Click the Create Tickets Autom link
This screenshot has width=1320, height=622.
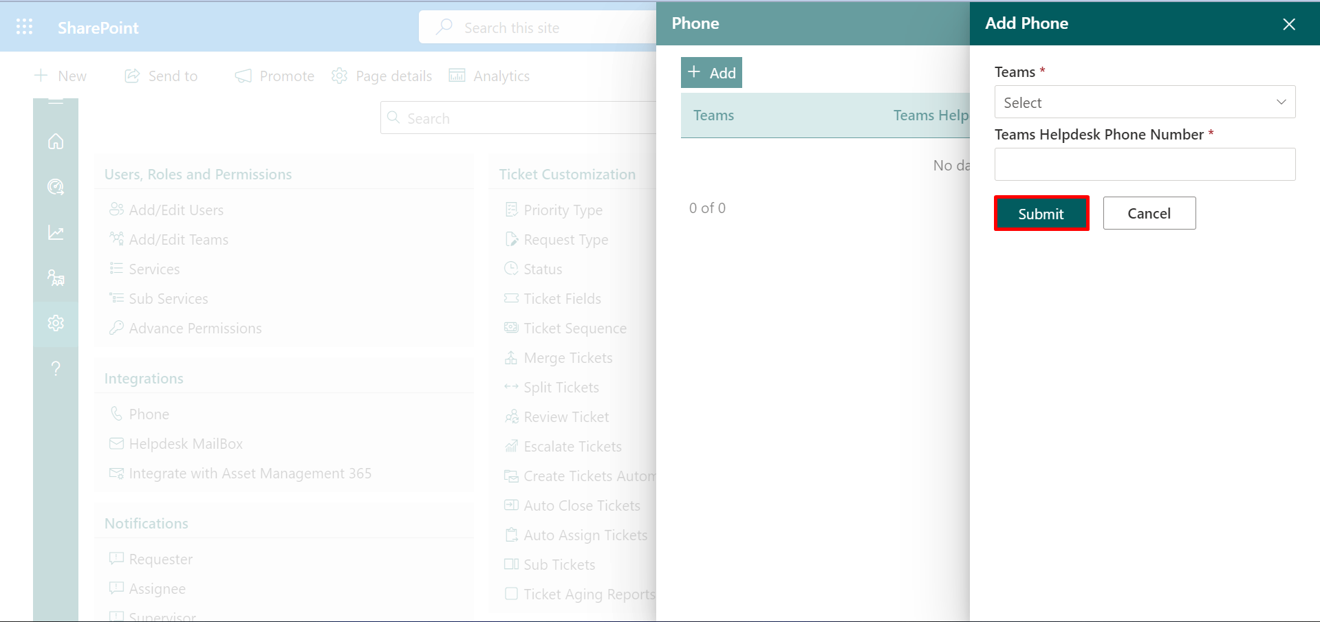(589, 476)
